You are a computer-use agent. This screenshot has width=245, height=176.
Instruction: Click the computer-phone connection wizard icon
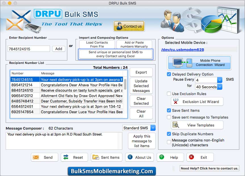point(182,63)
